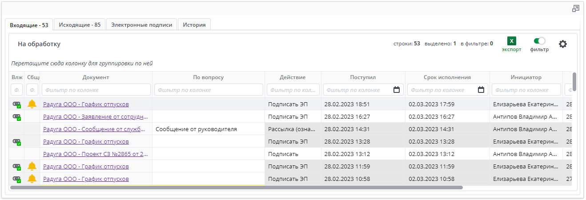Open Электронные подписи tab
The image size is (586, 200).
(142, 25)
